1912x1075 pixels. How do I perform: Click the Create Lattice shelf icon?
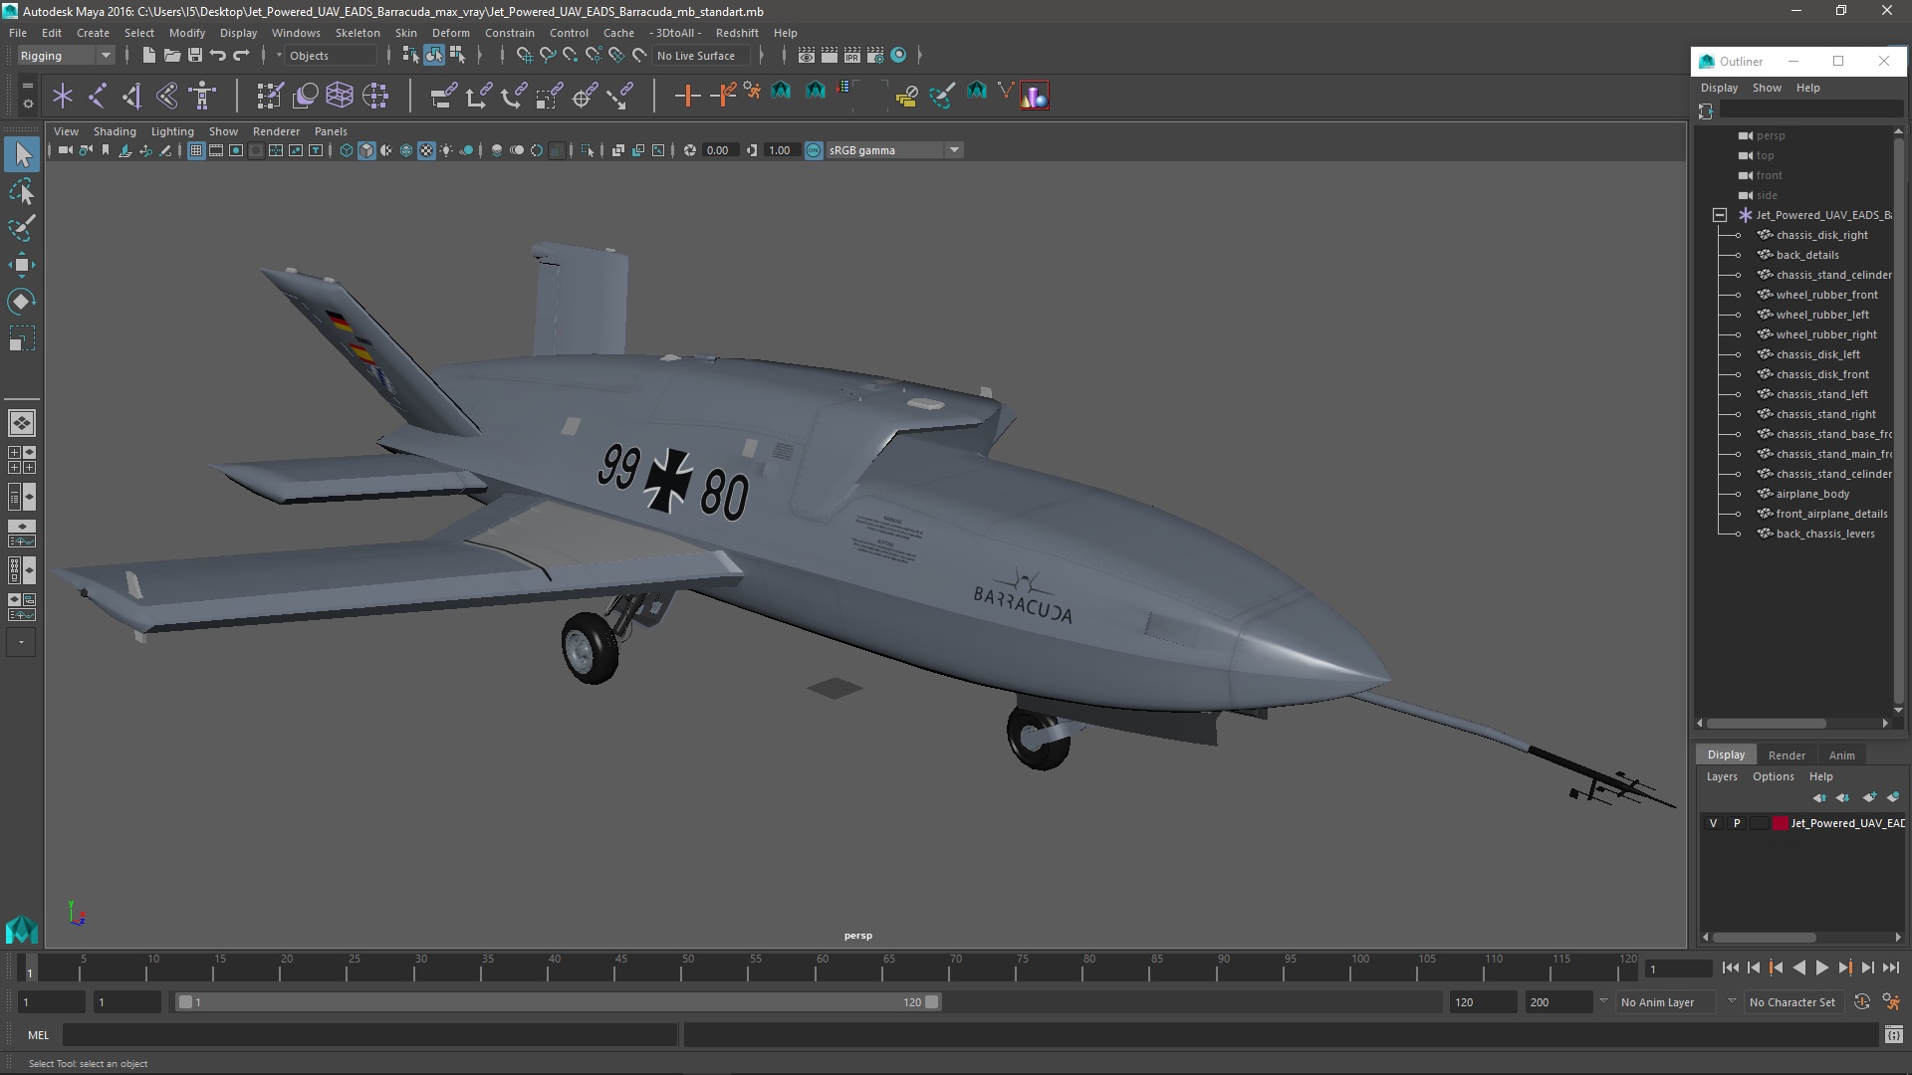[340, 96]
